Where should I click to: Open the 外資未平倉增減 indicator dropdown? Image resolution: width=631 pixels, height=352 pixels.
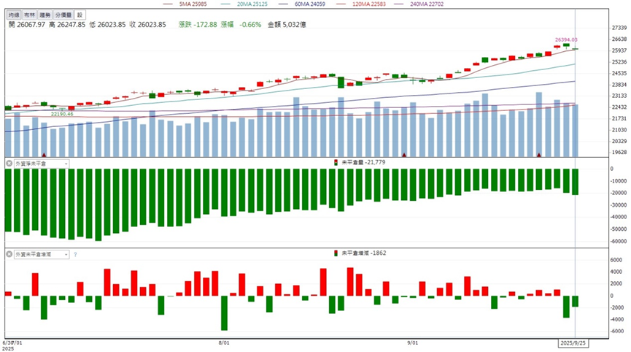click(42, 254)
